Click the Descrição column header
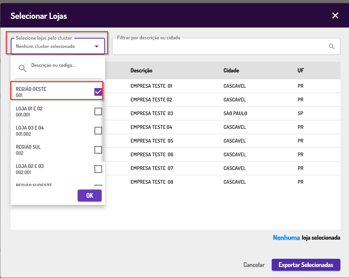Viewport: 349px width, 278px height. tap(141, 71)
